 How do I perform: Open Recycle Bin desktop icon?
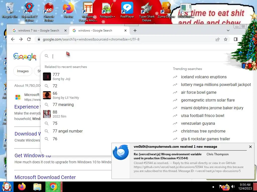click(10, 10)
